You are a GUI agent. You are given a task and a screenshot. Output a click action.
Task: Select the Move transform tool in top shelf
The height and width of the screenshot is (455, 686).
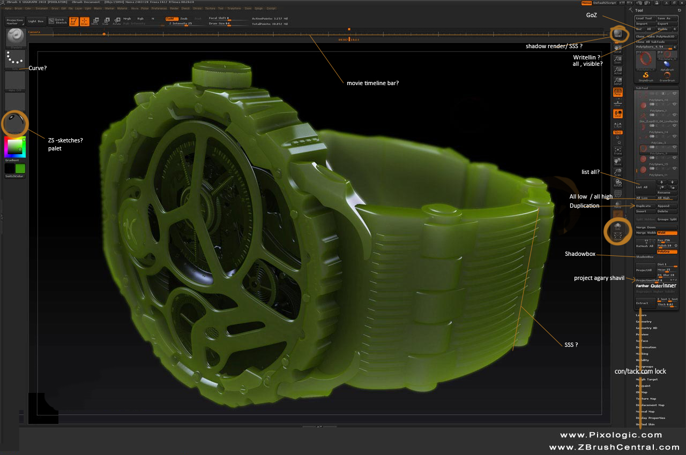(94, 21)
